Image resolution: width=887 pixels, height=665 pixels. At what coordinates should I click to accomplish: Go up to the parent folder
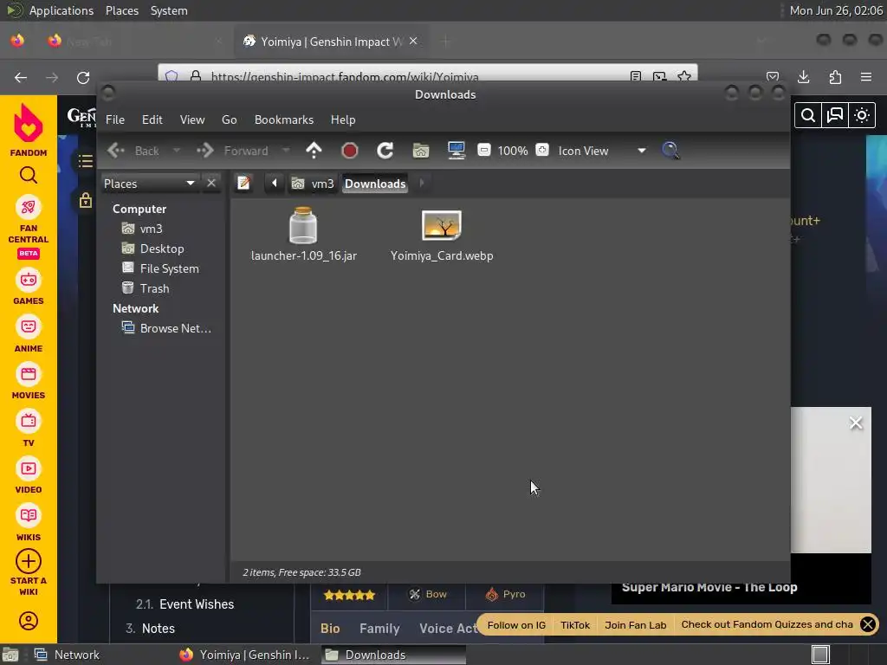(314, 151)
